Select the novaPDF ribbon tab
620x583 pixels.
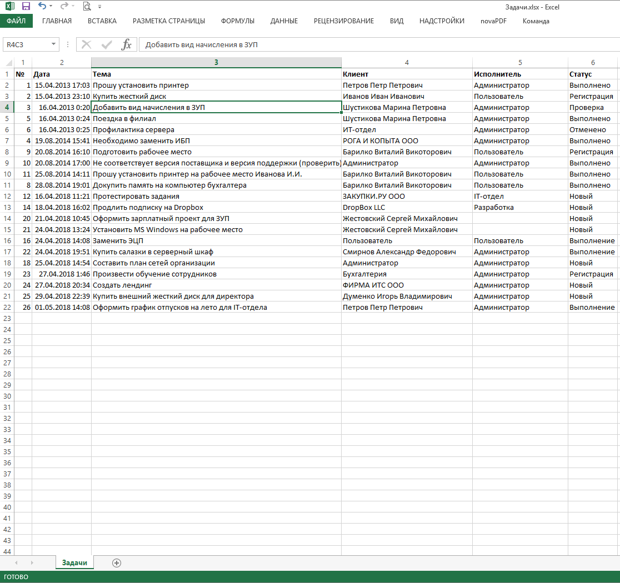pyautogui.click(x=493, y=21)
